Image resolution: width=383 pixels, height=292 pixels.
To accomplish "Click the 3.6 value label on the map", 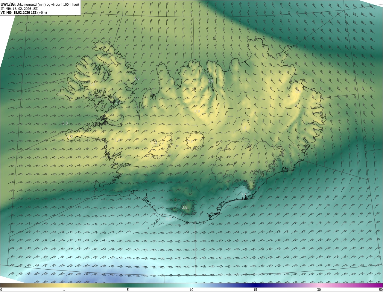I will [137, 79].
